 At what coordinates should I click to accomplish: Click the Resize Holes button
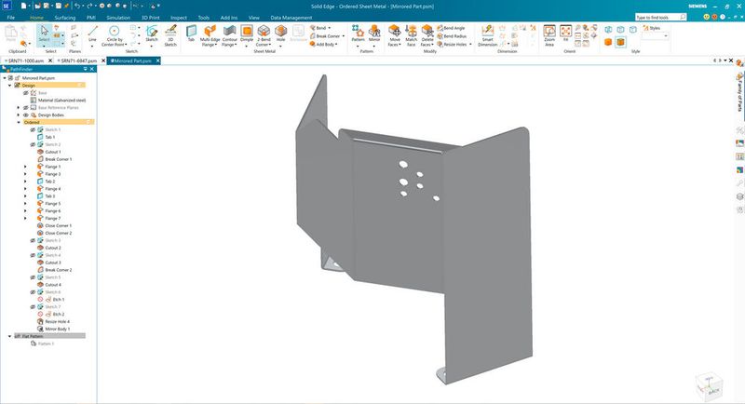(457, 44)
